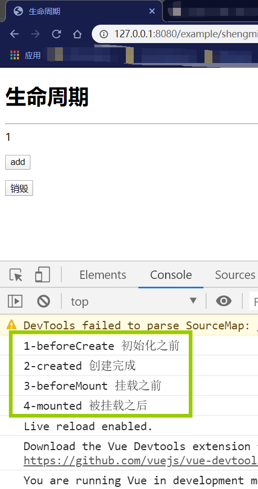Activate the DevTools inspect element picker
This screenshot has width=258, height=489.
[16, 275]
